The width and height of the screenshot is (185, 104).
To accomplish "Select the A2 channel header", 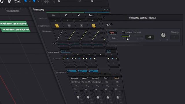I will tap(66, 15).
